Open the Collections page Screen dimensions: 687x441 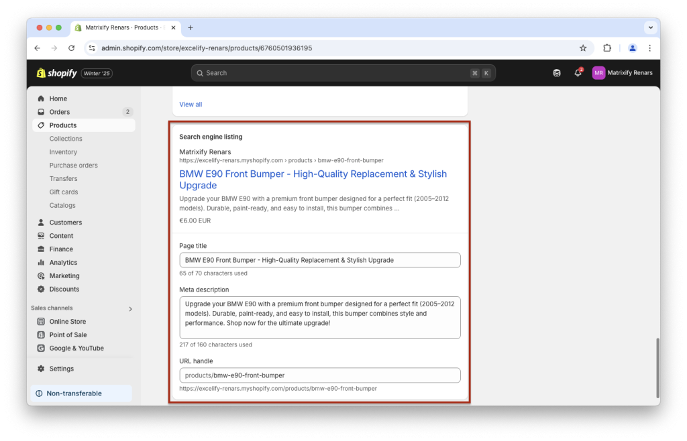[x=66, y=138]
